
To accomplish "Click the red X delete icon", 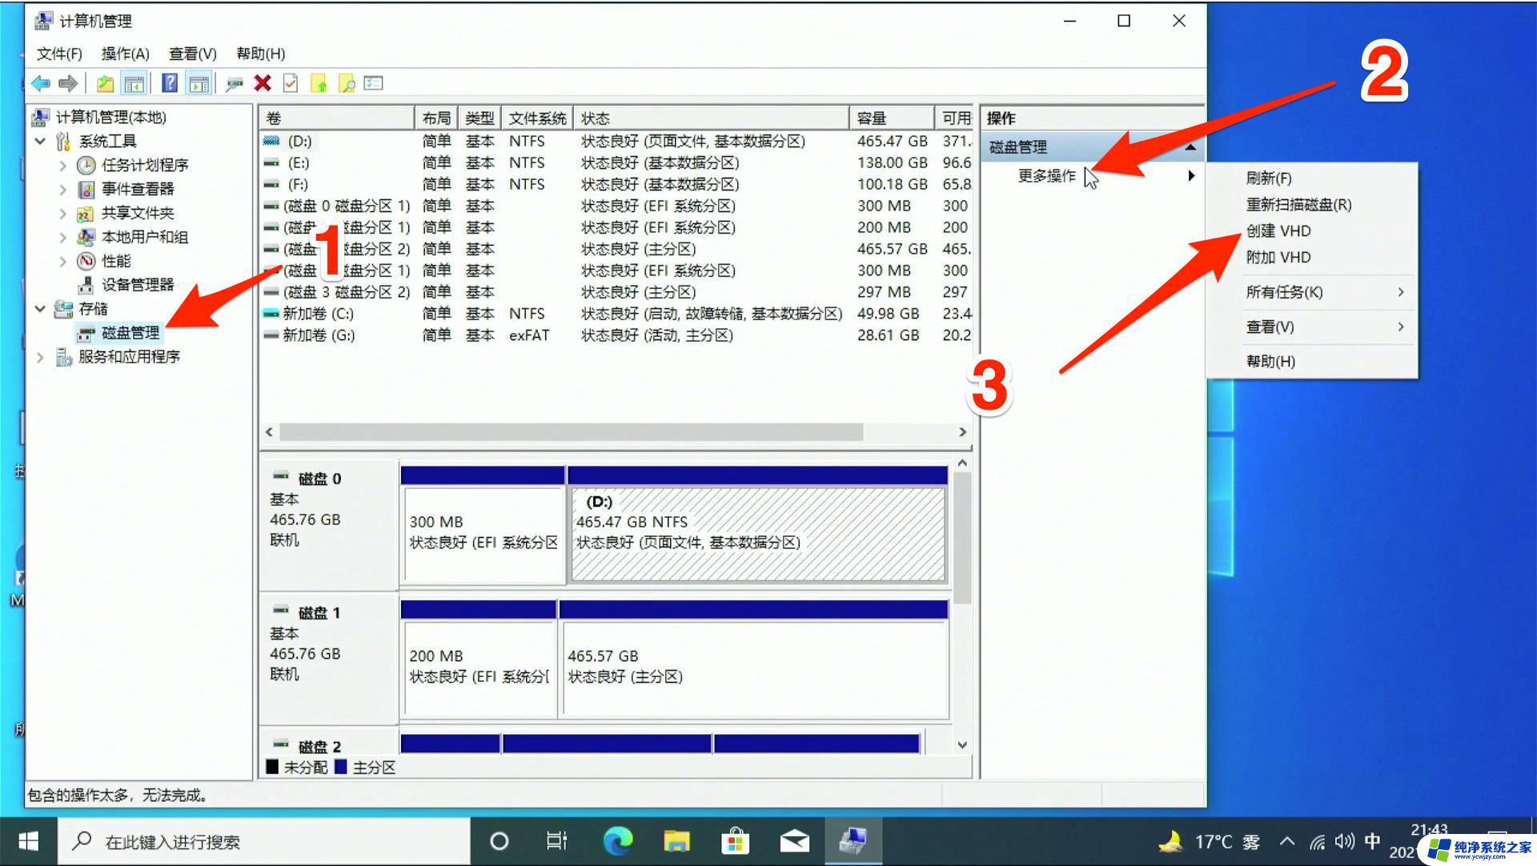I will click(x=262, y=83).
